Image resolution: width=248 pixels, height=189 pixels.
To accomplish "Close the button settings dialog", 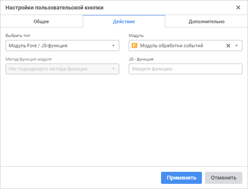I will tap(238, 7).
